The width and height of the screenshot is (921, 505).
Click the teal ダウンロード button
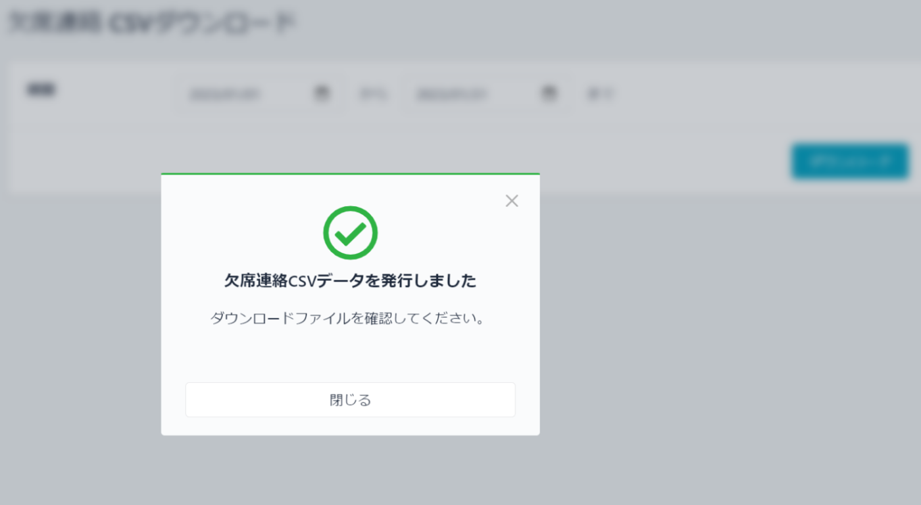849,162
